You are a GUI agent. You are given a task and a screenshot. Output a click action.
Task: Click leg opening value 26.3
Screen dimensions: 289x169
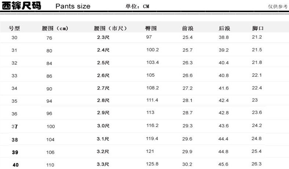pyautogui.click(x=257, y=164)
